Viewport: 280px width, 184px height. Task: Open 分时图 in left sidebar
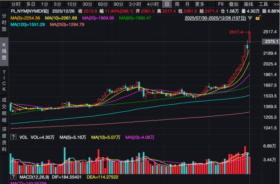point(4,23)
